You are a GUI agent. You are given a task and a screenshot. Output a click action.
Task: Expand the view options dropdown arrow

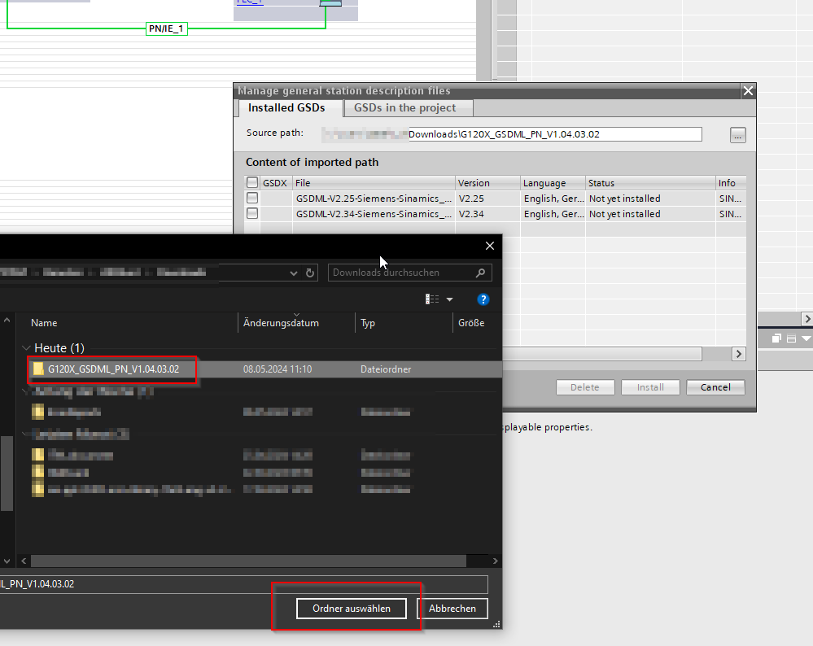pyautogui.click(x=449, y=299)
